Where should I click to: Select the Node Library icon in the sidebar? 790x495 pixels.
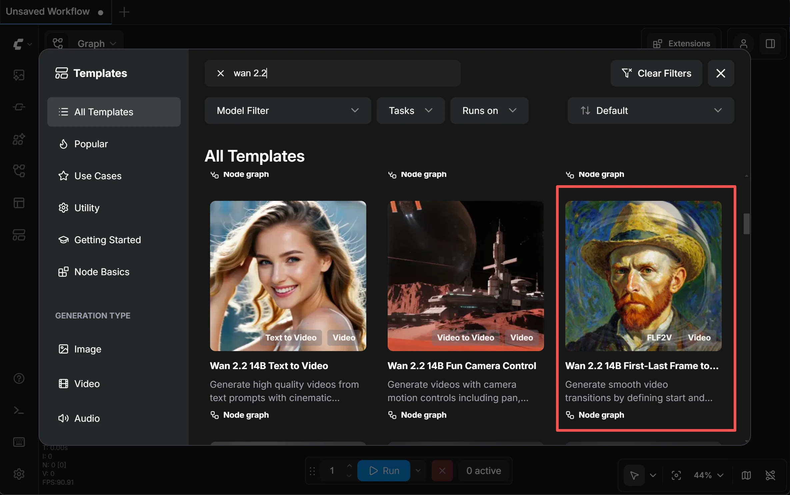point(19,107)
